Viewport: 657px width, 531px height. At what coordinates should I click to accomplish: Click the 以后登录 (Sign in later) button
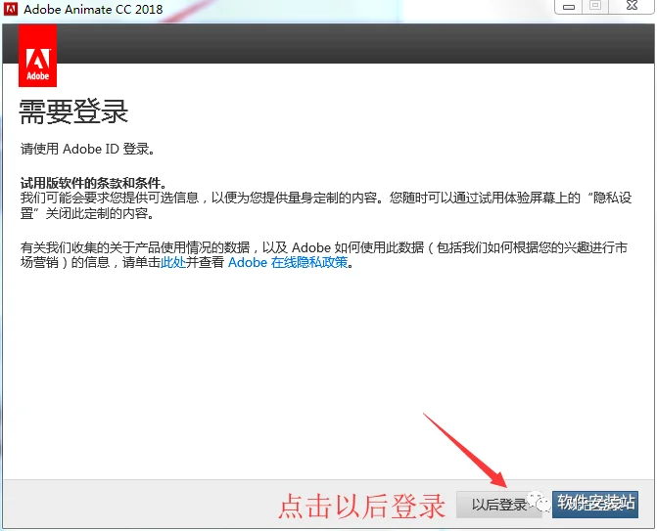(498, 505)
